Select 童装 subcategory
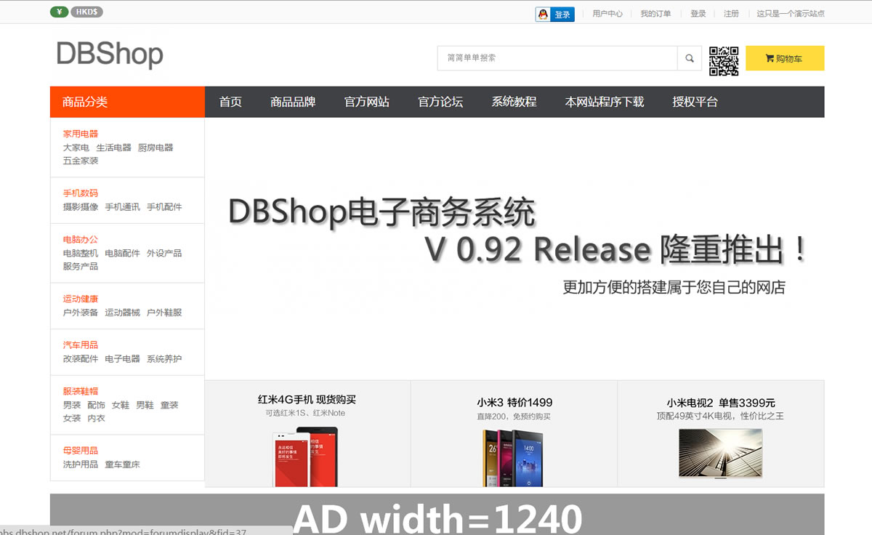The image size is (872, 535). click(x=169, y=405)
